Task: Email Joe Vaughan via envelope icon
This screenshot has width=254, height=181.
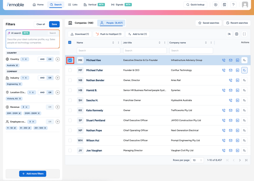Action: point(231,151)
